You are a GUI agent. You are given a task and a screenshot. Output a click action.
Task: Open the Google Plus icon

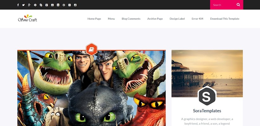point(29,5)
